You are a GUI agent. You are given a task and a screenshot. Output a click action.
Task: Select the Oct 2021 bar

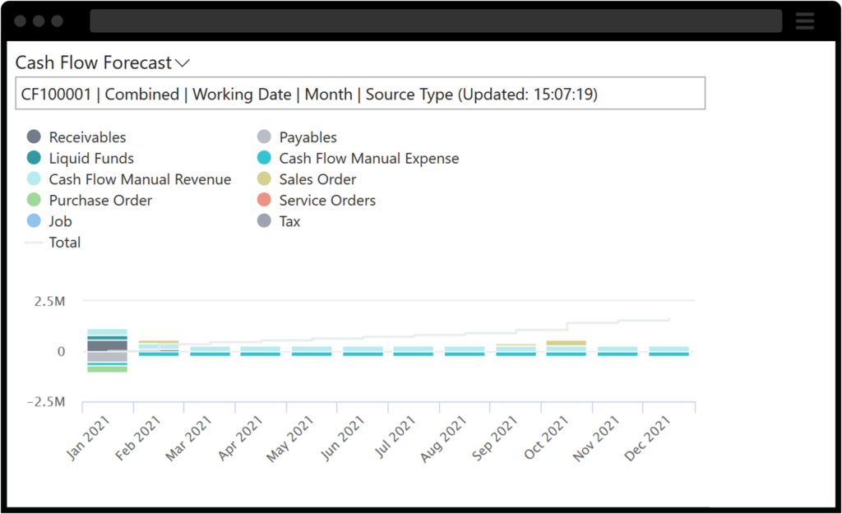click(566, 348)
